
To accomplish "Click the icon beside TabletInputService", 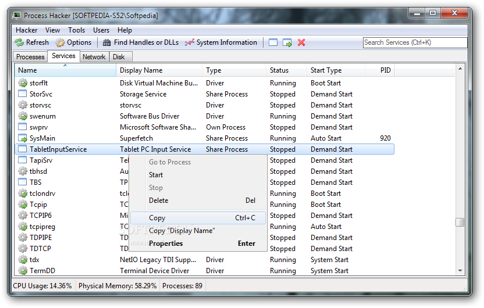I will pos(23,149).
